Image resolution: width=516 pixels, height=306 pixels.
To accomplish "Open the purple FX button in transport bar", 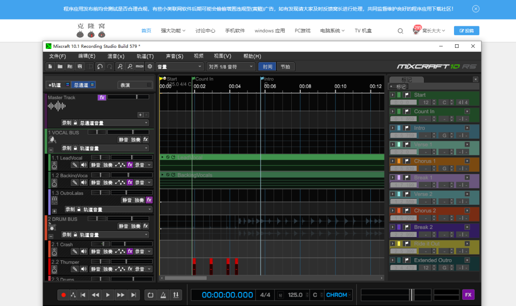I will click(468, 294).
